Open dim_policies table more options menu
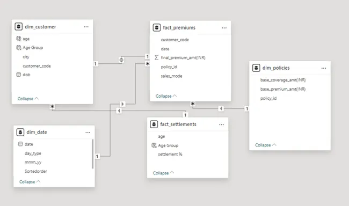Image resolution: width=349 pixels, height=206 pixels. [x=324, y=68]
